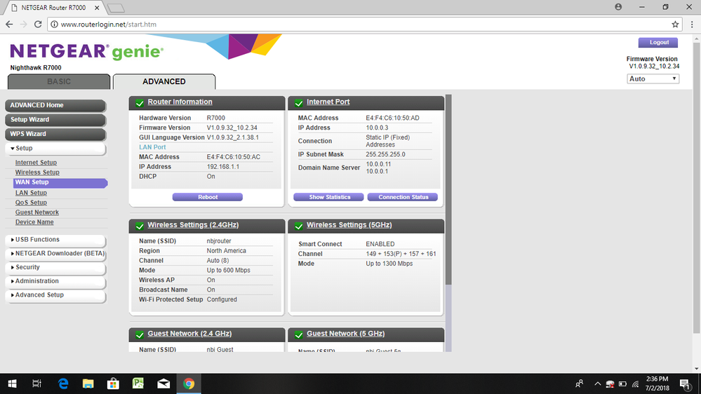Viewport: 701px width, 394px height.
Task: Switch to the BASIC tab
Action: 59,81
